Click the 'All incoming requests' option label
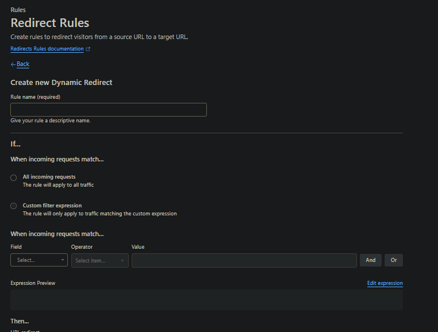The width and height of the screenshot is (438, 332). pos(49,177)
